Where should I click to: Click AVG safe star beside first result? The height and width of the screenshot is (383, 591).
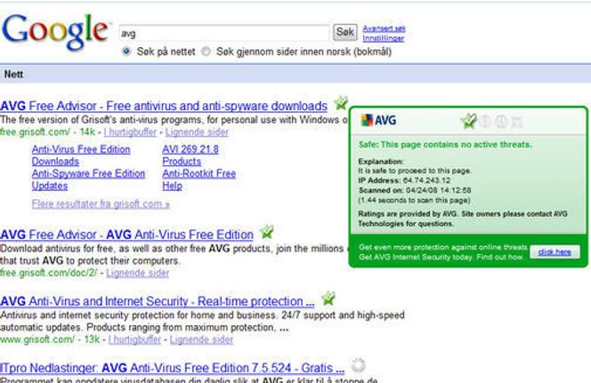coord(341,103)
